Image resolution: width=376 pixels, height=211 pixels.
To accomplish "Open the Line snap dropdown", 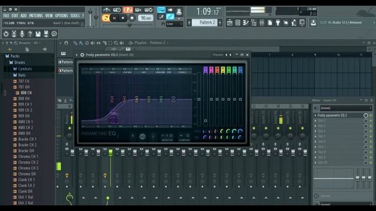I will 174,24.
